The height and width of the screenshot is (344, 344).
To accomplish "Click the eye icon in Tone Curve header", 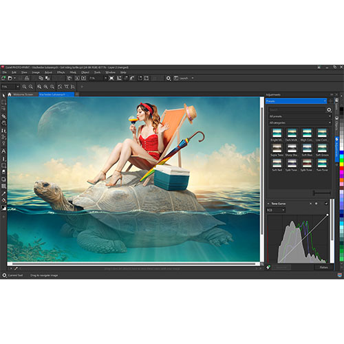I will tap(316, 204).
